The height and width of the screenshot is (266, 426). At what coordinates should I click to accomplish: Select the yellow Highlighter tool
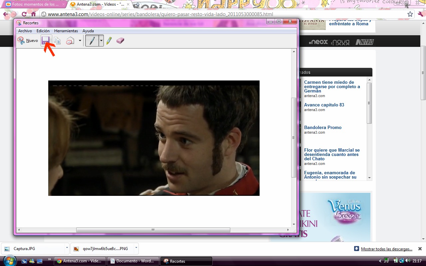[x=109, y=41]
